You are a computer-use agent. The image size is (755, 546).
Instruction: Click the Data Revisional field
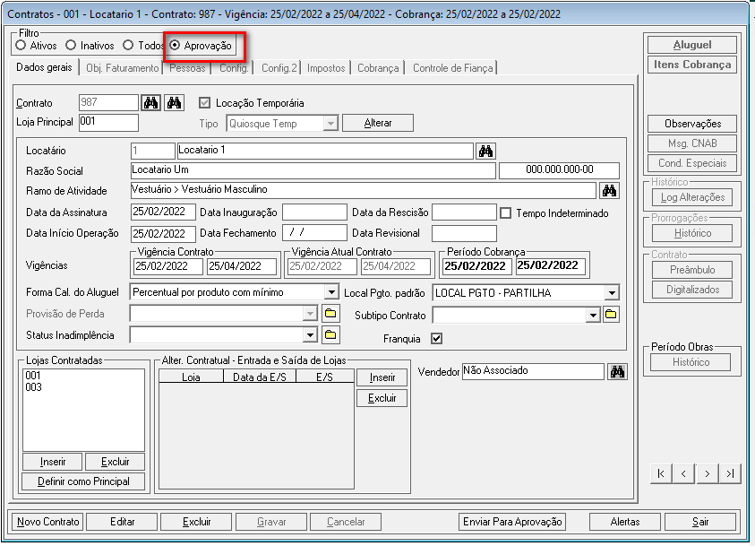pos(464,233)
